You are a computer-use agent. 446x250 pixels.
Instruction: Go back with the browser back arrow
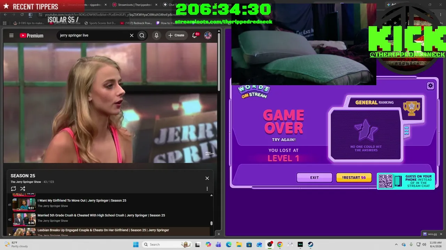click(x=6, y=15)
